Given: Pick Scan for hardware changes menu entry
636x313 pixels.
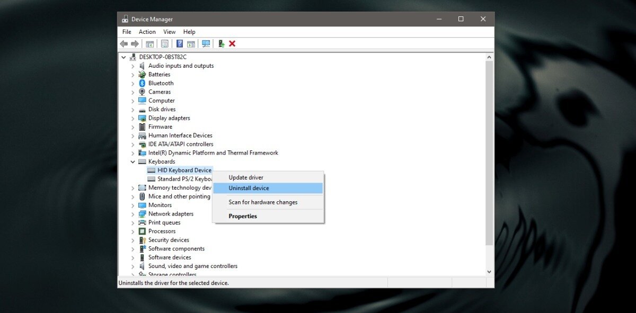Looking at the screenshot, I should (263, 202).
